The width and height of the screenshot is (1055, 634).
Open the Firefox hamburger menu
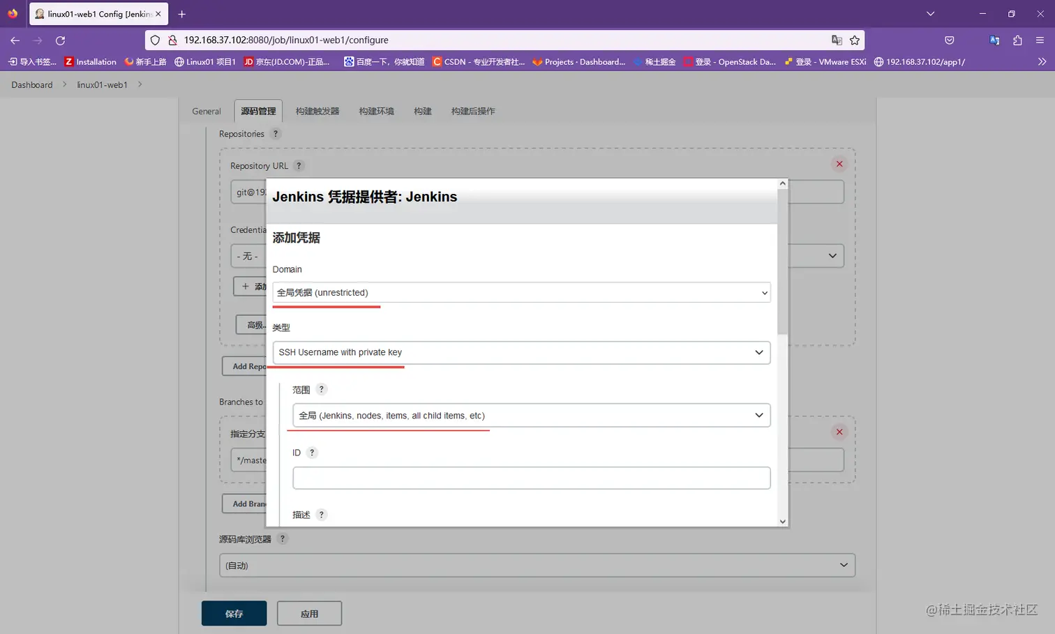(1040, 40)
